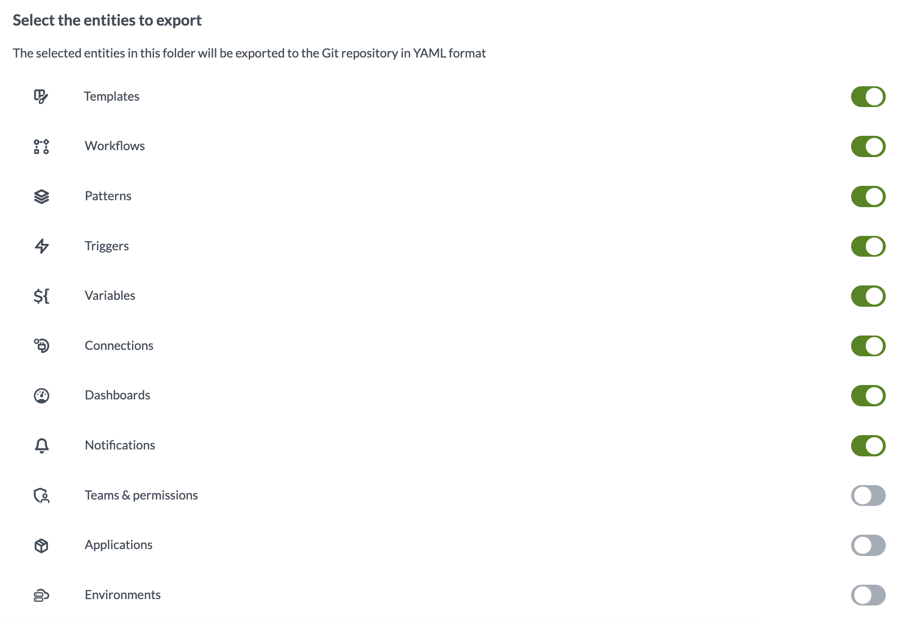This screenshot has height=622, width=906.
Task: Click the Patterns layers icon
Action: point(41,197)
